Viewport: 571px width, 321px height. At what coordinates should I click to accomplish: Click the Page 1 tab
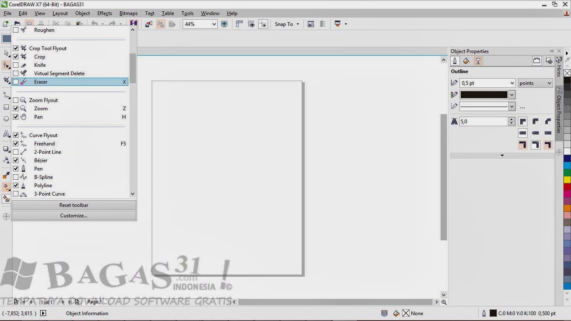(x=94, y=302)
